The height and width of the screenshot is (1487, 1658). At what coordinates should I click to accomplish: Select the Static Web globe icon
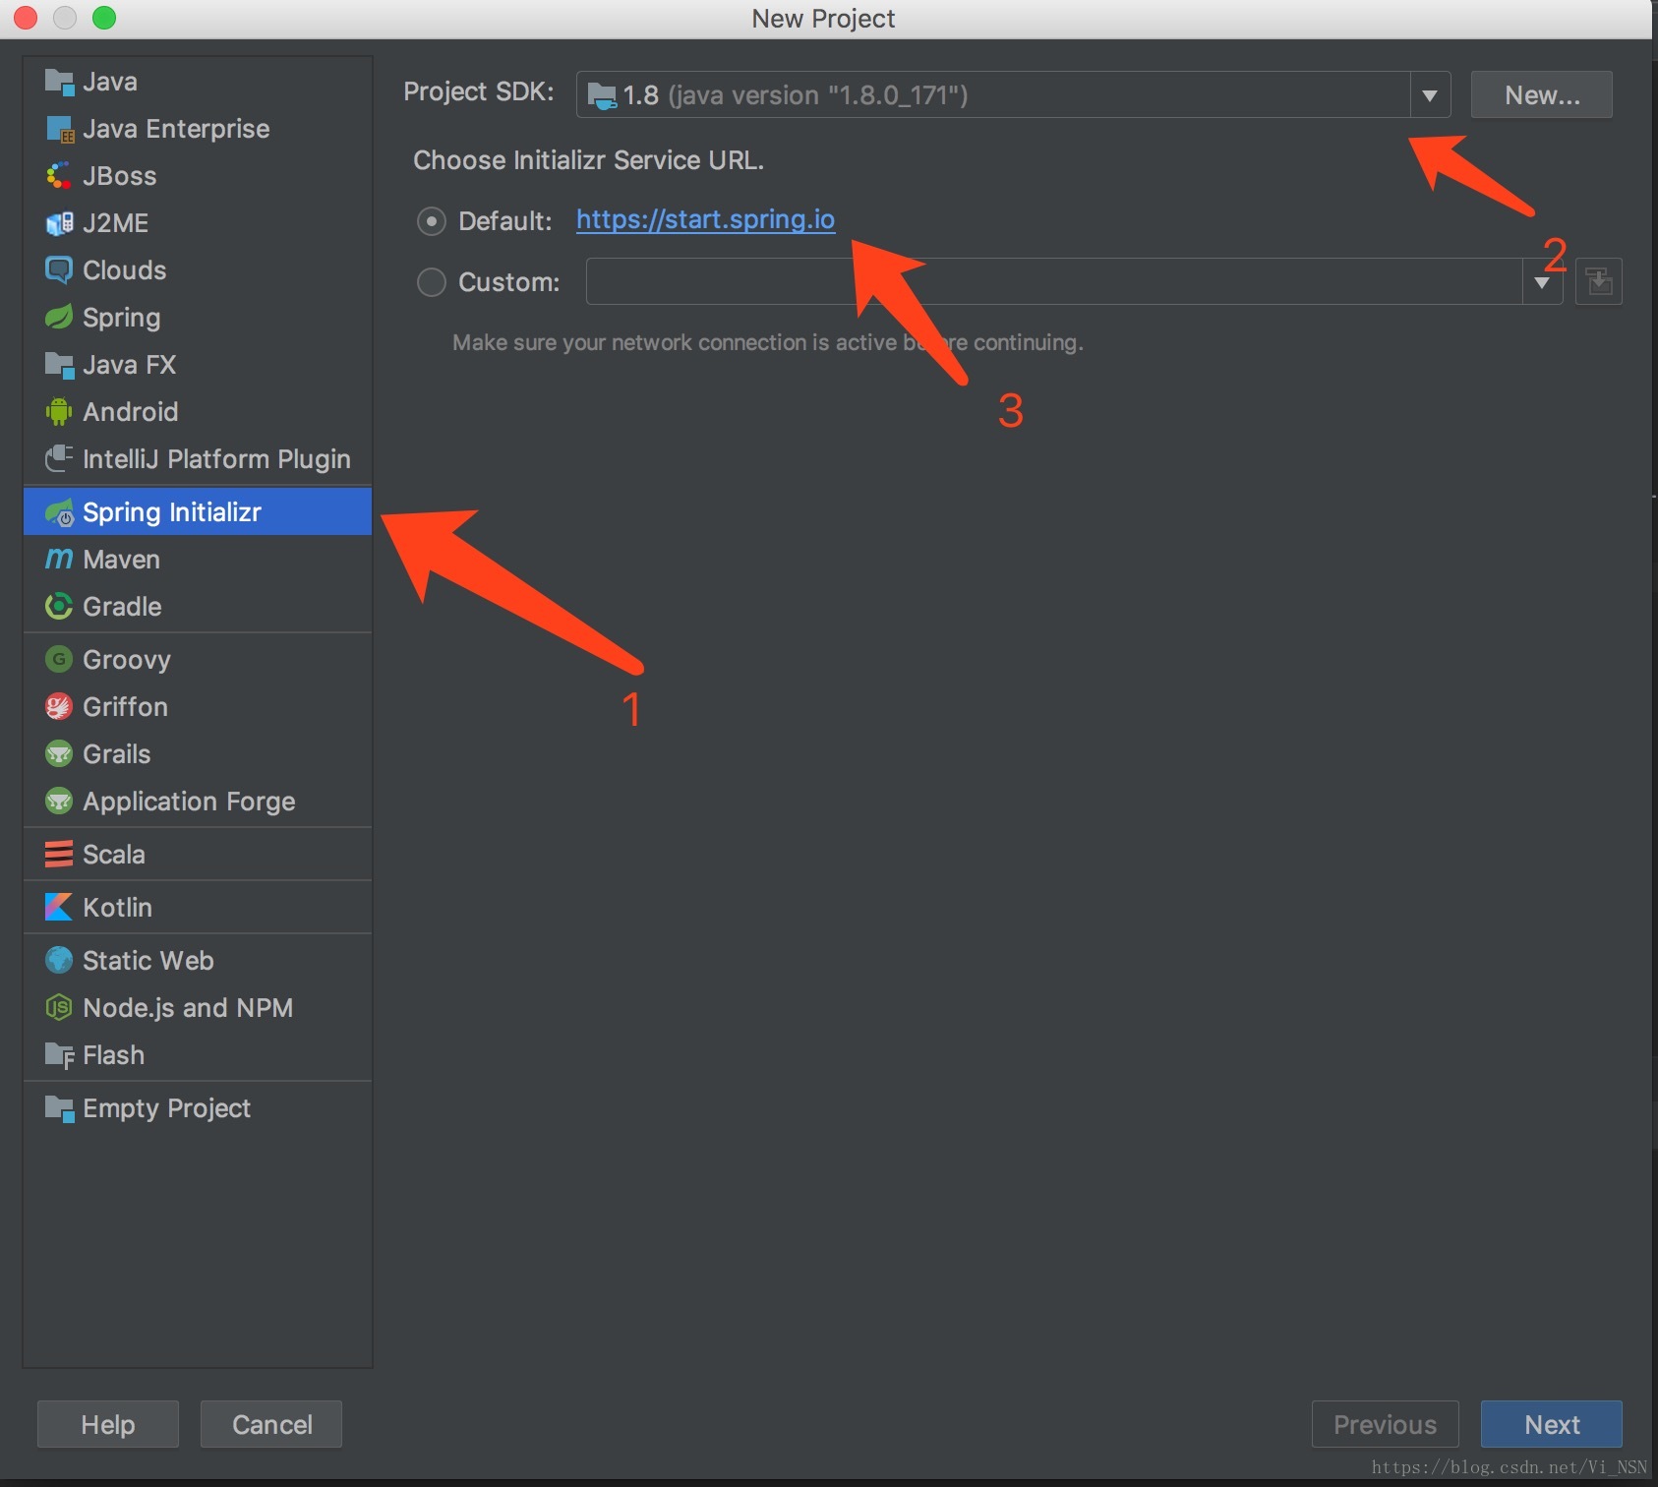(x=59, y=961)
